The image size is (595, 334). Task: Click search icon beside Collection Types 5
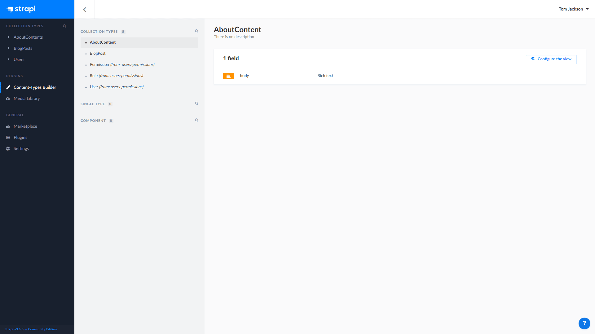196,31
